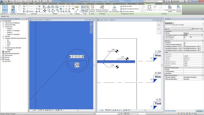The width and height of the screenshot is (204, 115).
Task: Click the Appliquer button
Action: coord(200,111)
